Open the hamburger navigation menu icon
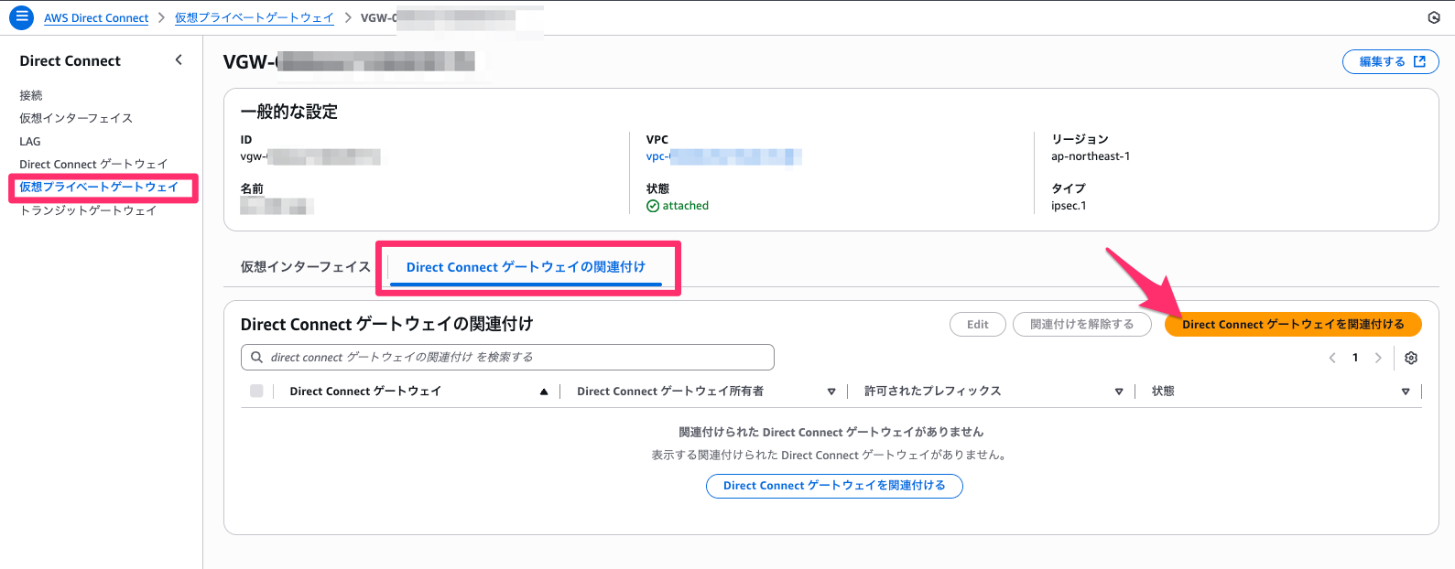1455x569 pixels. pyautogui.click(x=21, y=17)
